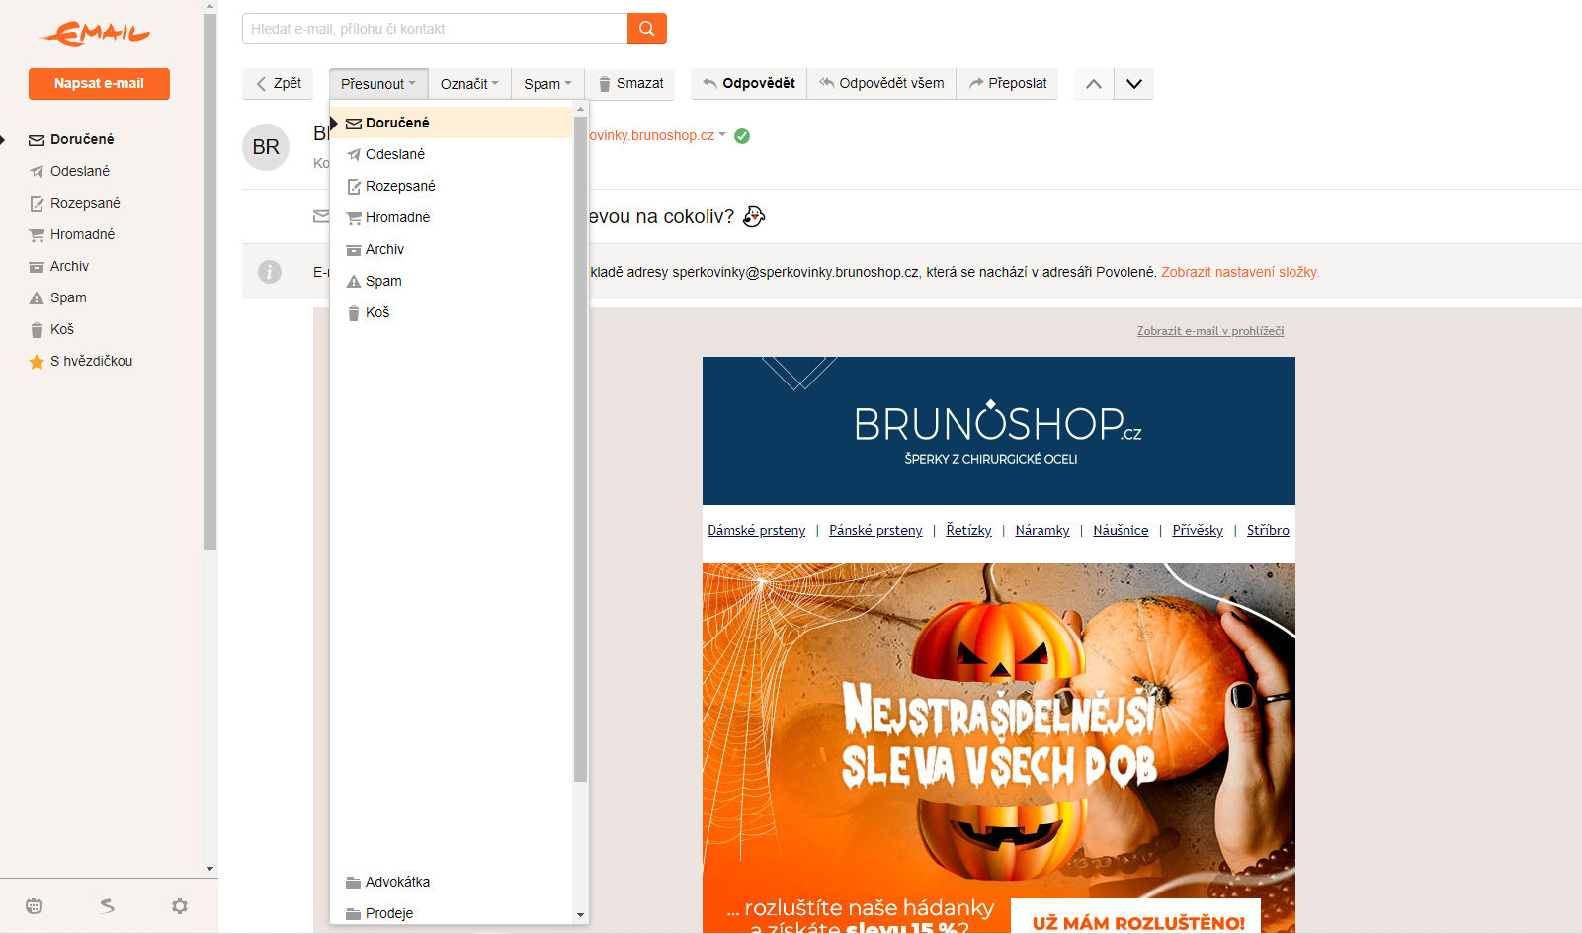Screen dimensions: 1582x934
Task: Click the sidebar scroll-up arrow
Action: click(209, 6)
